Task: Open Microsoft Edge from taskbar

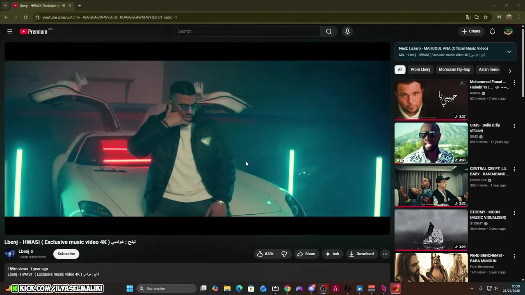Action: (239, 288)
